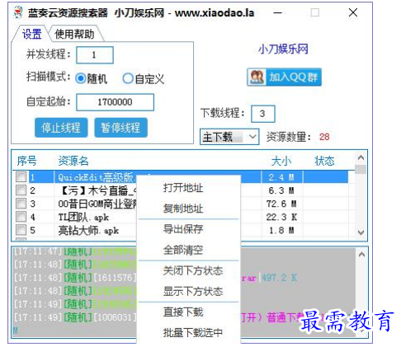Open the 使用帮助 tab
This screenshot has width=401, height=347.
[x=74, y=34]
